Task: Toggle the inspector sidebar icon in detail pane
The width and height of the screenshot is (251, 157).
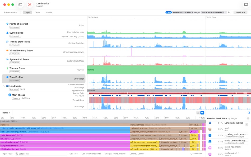Action: tap(249, 113)
